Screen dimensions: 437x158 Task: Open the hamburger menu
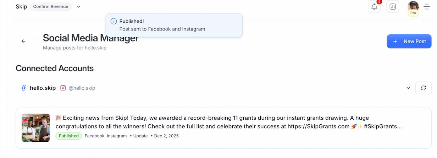[427, 7]
